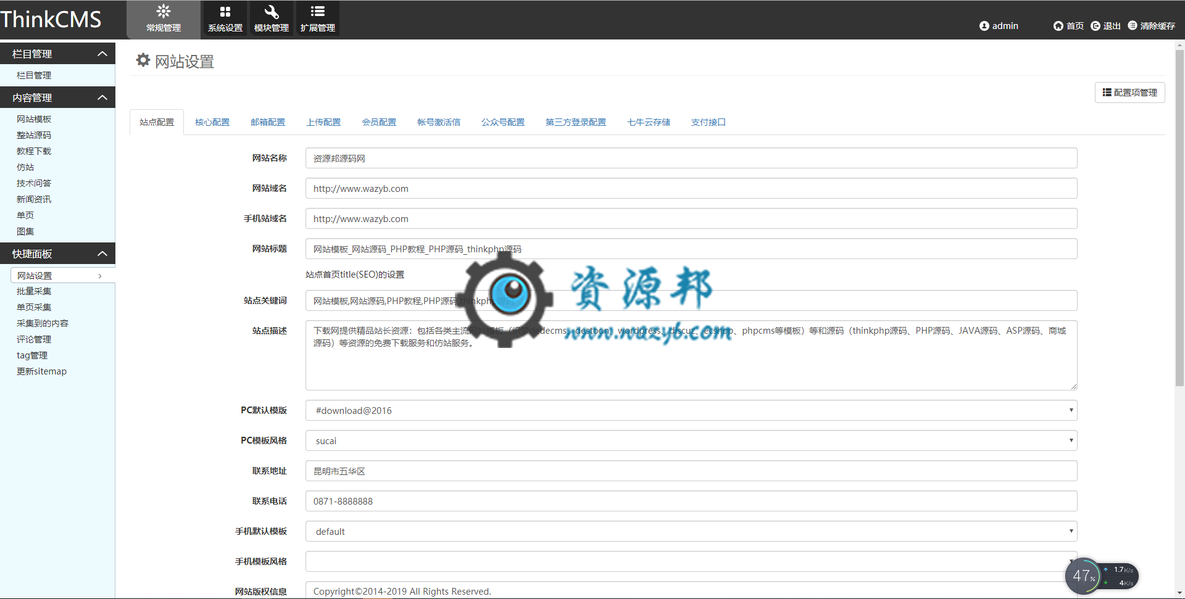Open 更新sitemap in sidebar
The width and height of the screenshot is (1185, 599).
point(41,371)
